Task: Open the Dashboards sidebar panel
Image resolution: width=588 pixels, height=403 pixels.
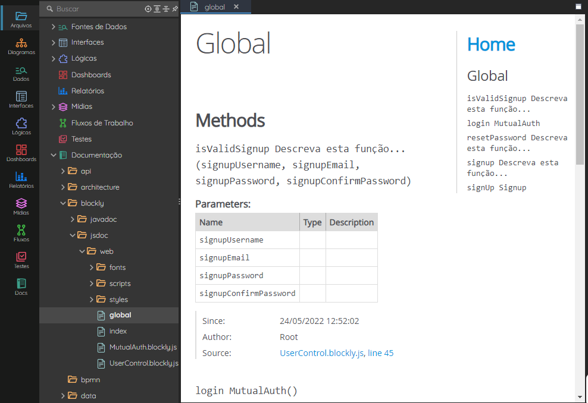Action: click(x=21, y=153)
